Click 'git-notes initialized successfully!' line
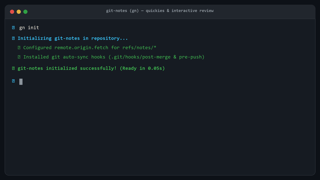This screenshot has width=320, height=180. [91, 68]
